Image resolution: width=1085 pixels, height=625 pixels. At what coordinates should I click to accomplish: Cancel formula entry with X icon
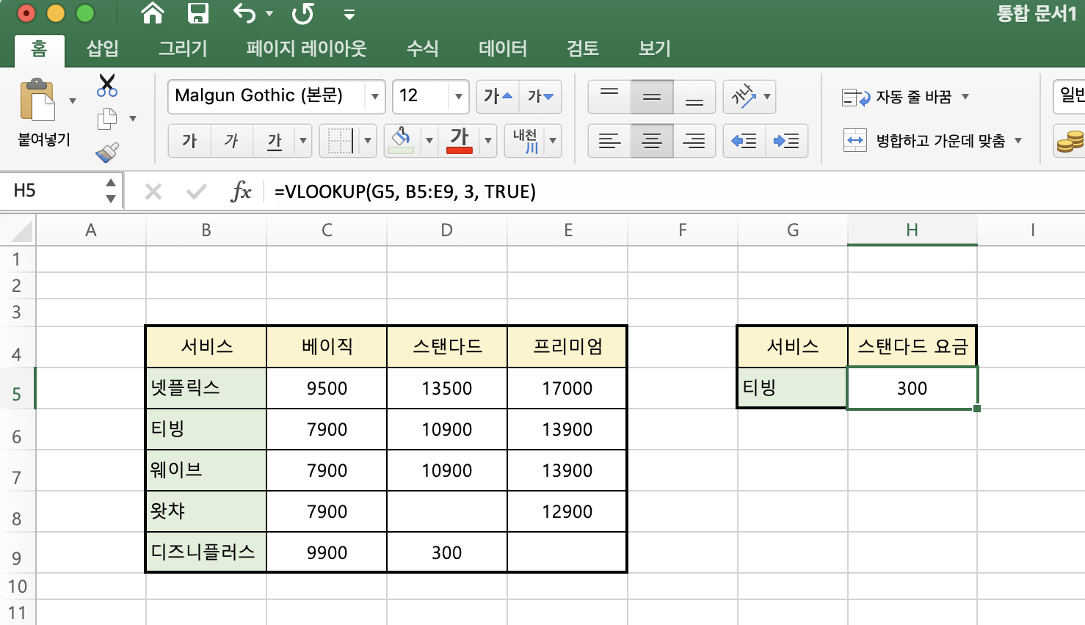[x=153, y=191]
